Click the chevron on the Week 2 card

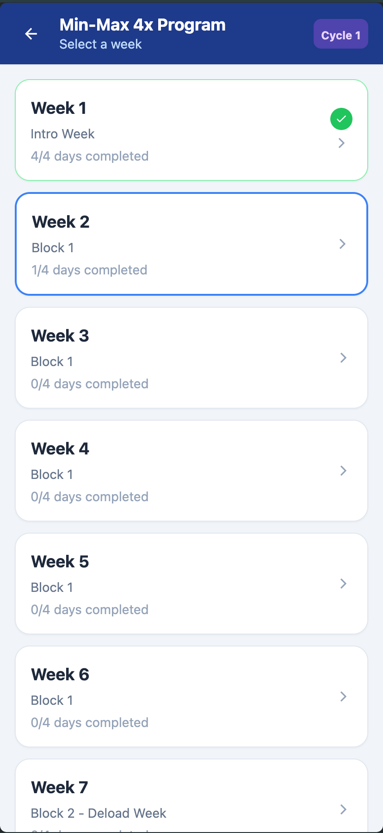click(341, 244)
